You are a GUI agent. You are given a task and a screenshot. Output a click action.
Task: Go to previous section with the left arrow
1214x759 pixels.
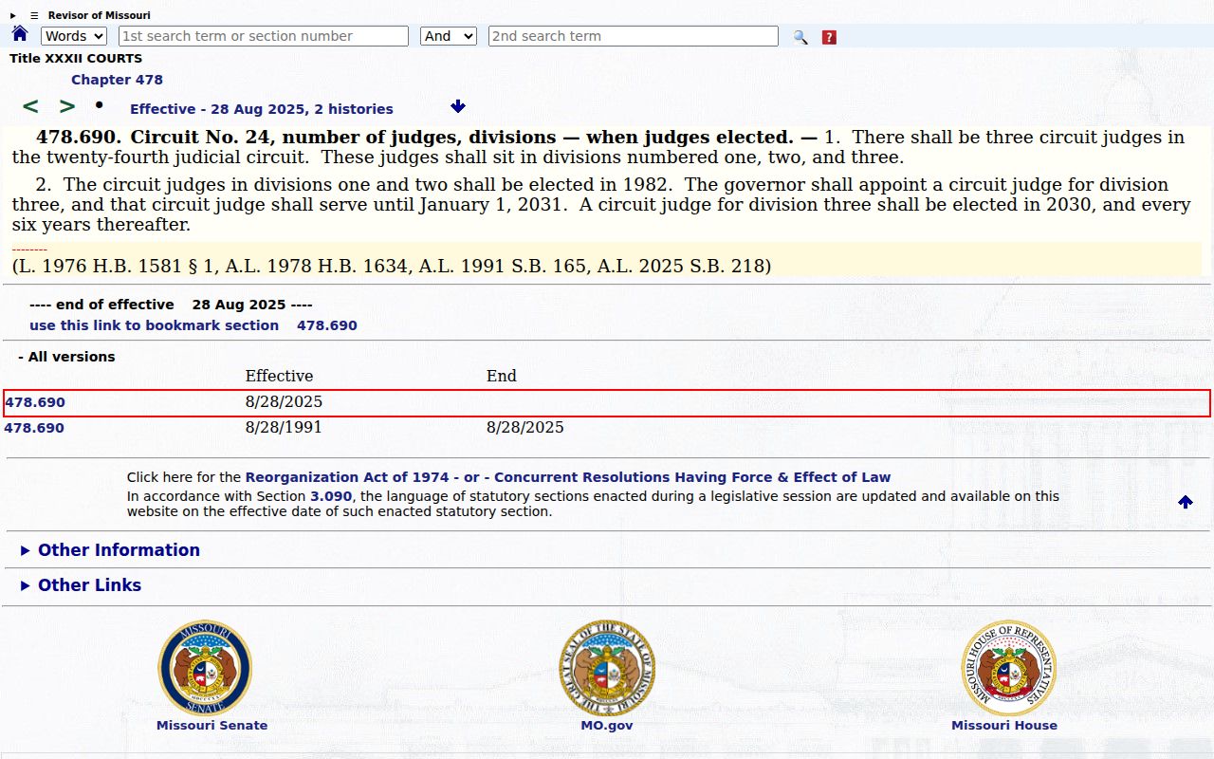pyautogui.click(x=30, y=107)
